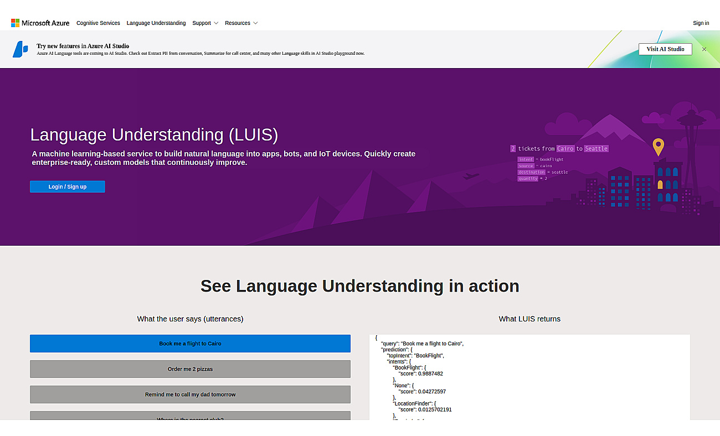Click 'What LUIS returns' label
The image size is (720, 436).
pos(529,319)
